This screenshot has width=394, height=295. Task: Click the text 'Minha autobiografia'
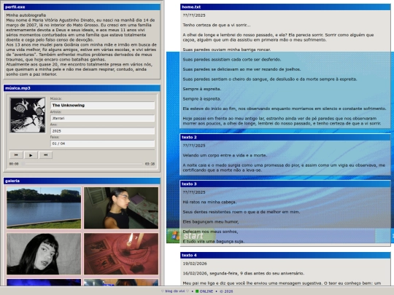click(x=26, y=15)
